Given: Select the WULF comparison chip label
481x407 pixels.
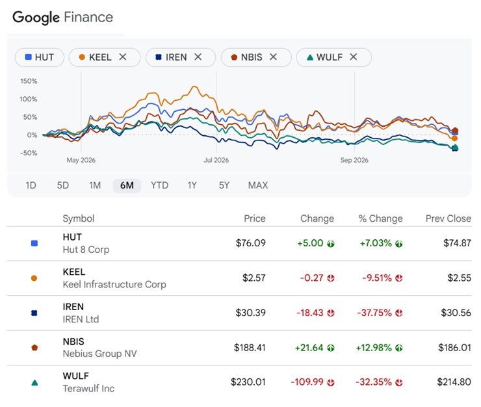Looking at the screenshot, I should [330, 57].
